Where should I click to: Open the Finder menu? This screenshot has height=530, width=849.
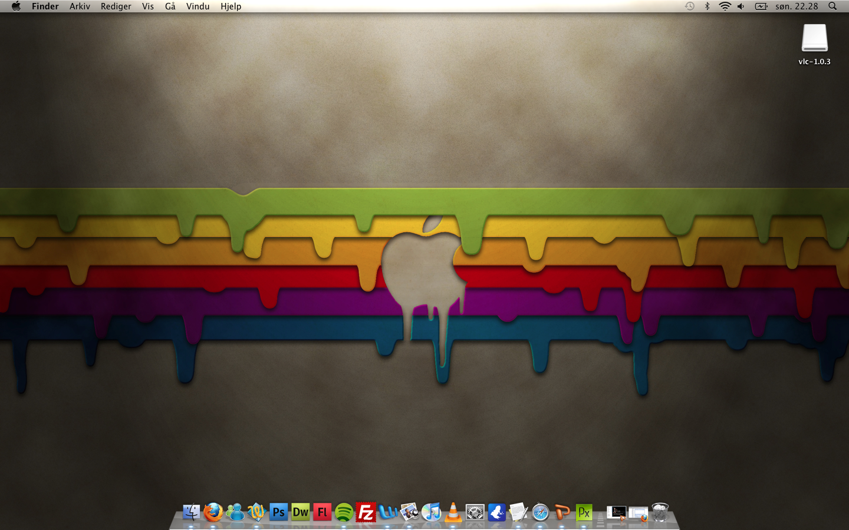45,6
